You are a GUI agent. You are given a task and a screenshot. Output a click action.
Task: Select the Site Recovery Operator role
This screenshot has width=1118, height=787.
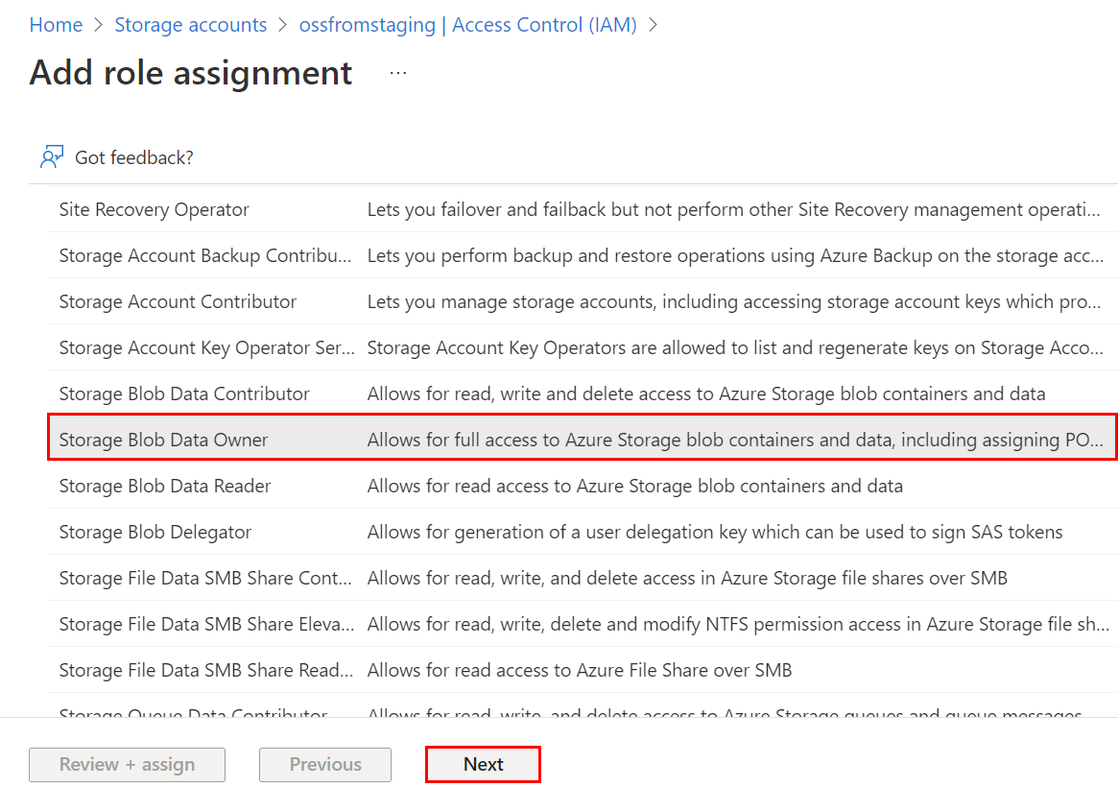(154, 209)
